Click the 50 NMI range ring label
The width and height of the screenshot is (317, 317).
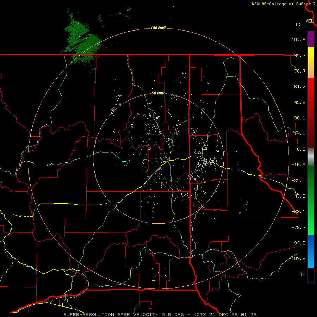click(158, 93)
